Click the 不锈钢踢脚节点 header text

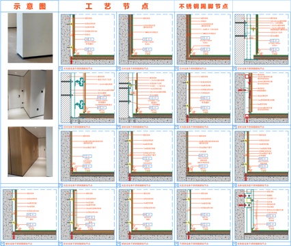pos(204,6)
